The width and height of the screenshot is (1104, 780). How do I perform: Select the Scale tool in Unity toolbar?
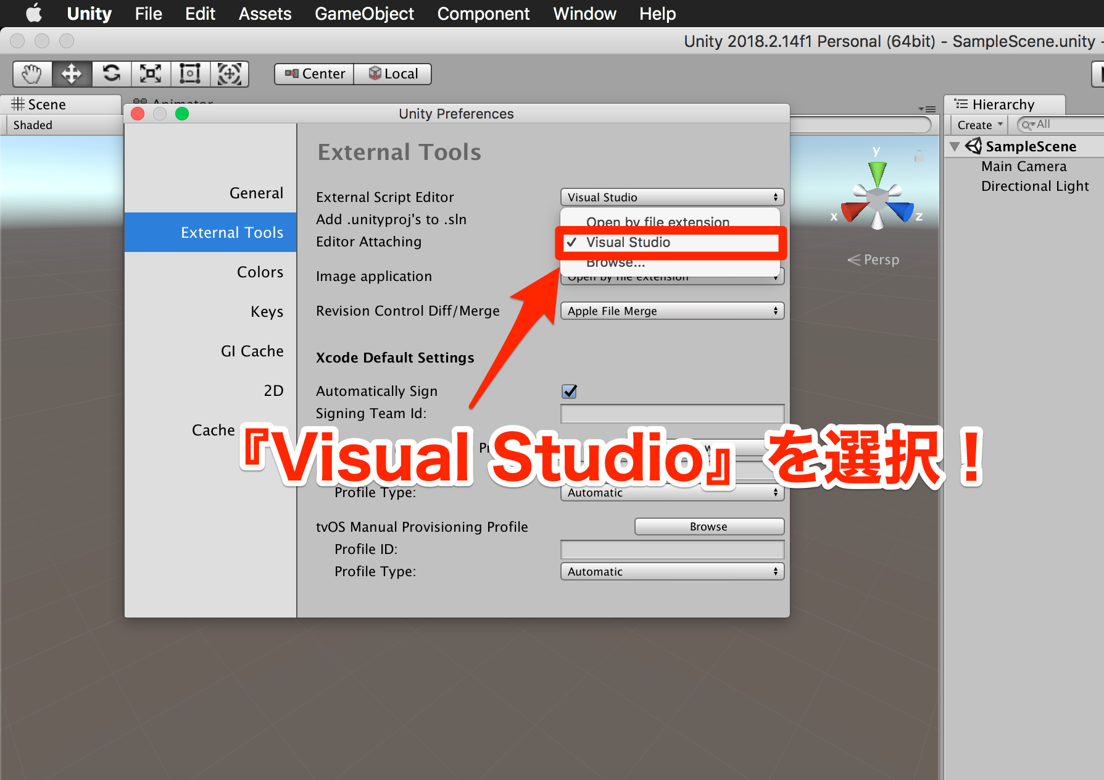(151, 74)
